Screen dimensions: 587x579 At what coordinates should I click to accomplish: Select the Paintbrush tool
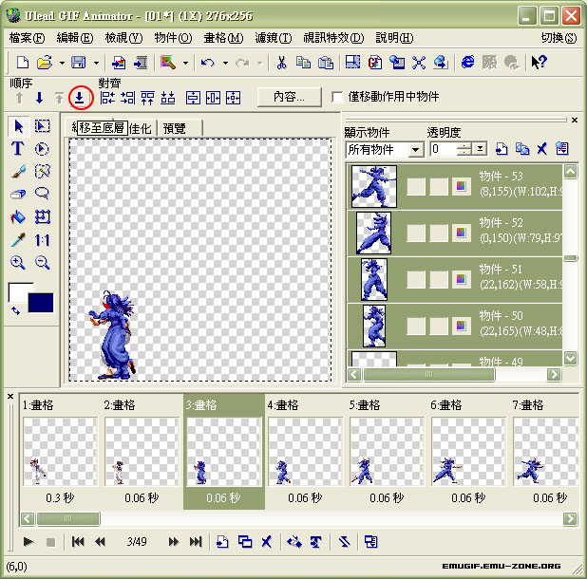pyautogui.click(x=18, y=171)
